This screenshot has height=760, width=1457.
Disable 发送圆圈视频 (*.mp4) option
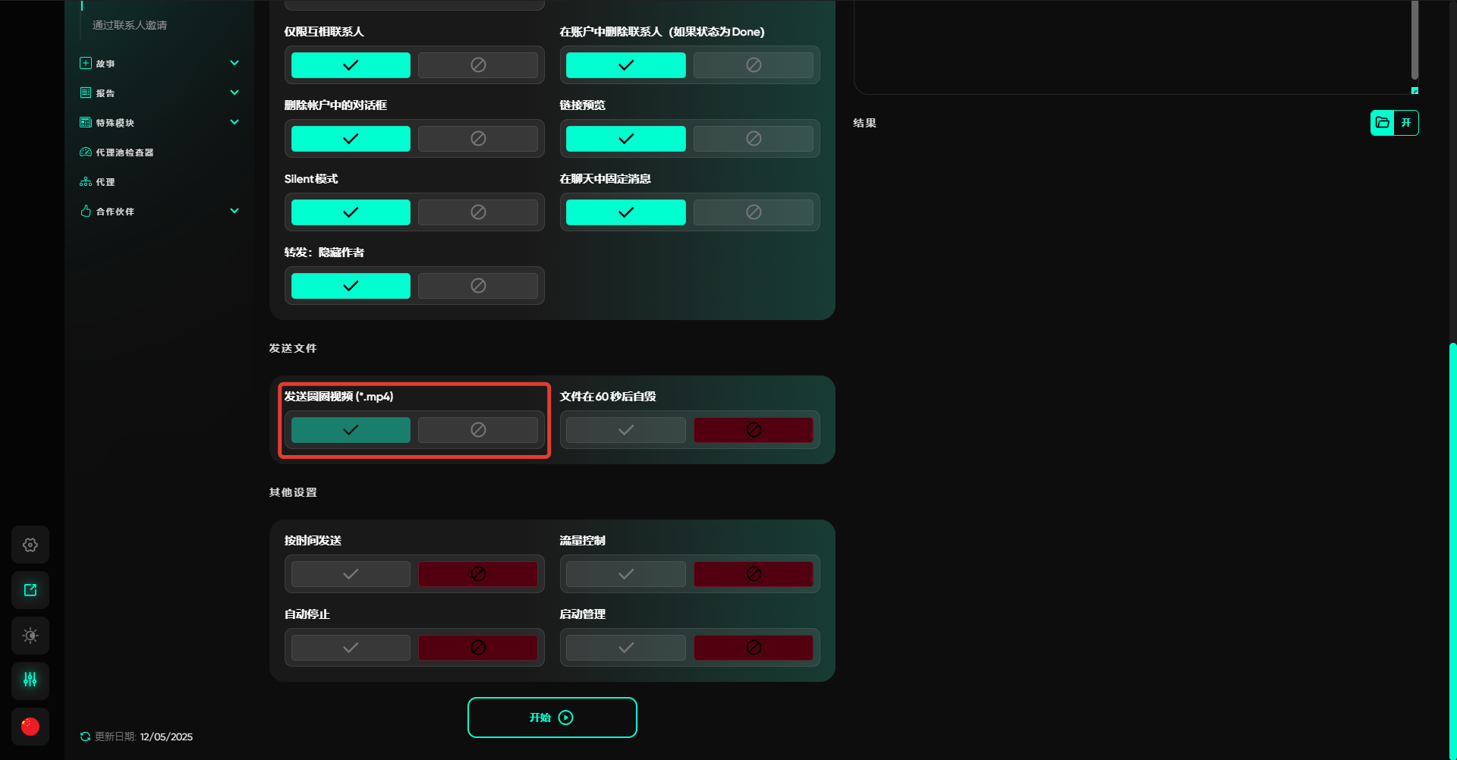point(477,430)
